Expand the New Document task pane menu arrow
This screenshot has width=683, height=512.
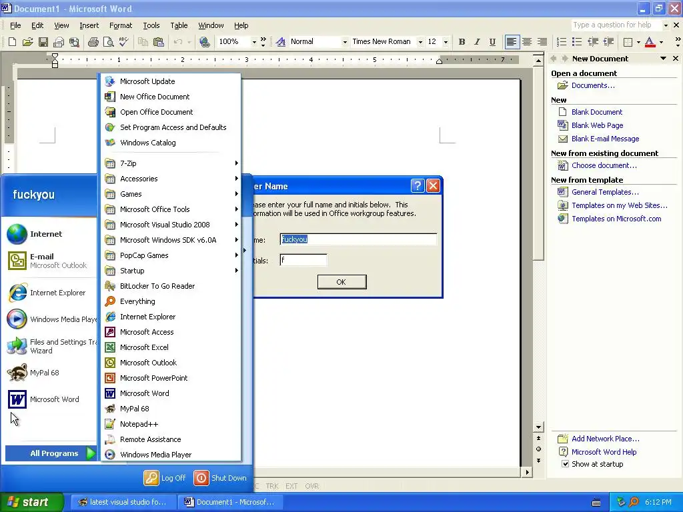(663, 59)
